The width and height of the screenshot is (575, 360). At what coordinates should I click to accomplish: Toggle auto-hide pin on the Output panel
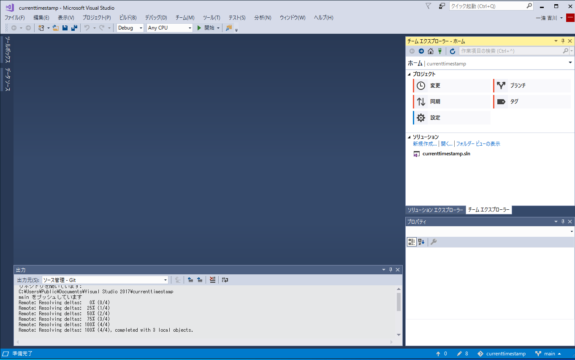point(391,270)
